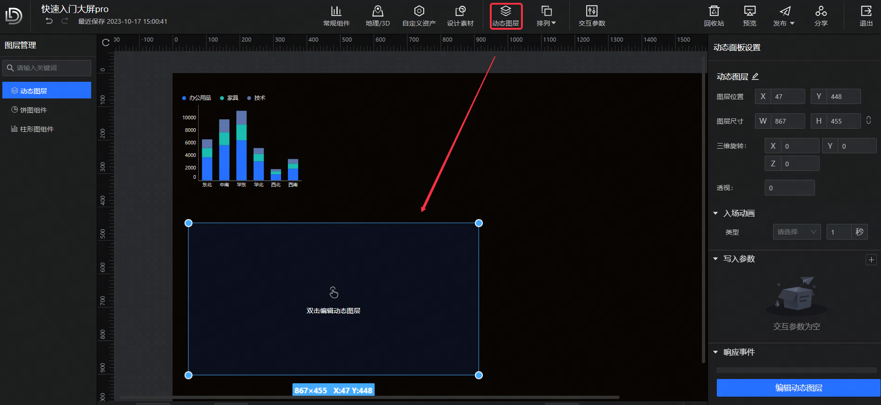Focus the layer keyword search field
The image size is (881, 405).
coord(47,68)
